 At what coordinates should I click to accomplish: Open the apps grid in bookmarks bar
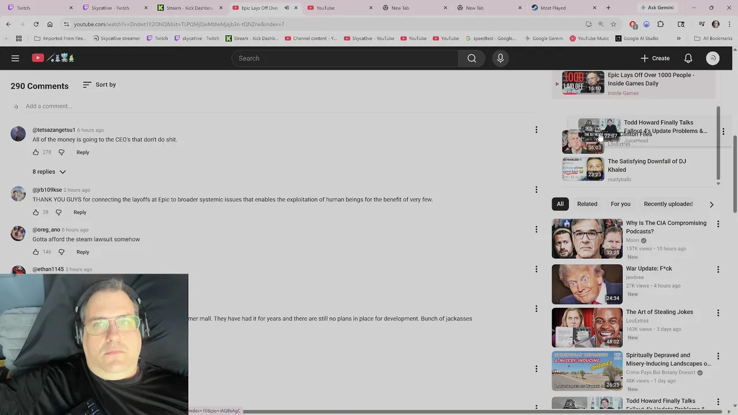pos(18,39)
